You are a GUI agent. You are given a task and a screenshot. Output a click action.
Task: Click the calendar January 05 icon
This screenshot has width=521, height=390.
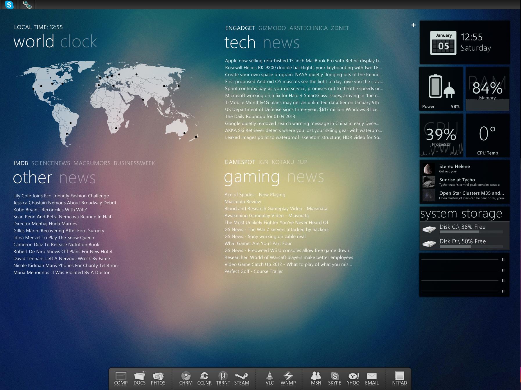(x=443, y=43)
